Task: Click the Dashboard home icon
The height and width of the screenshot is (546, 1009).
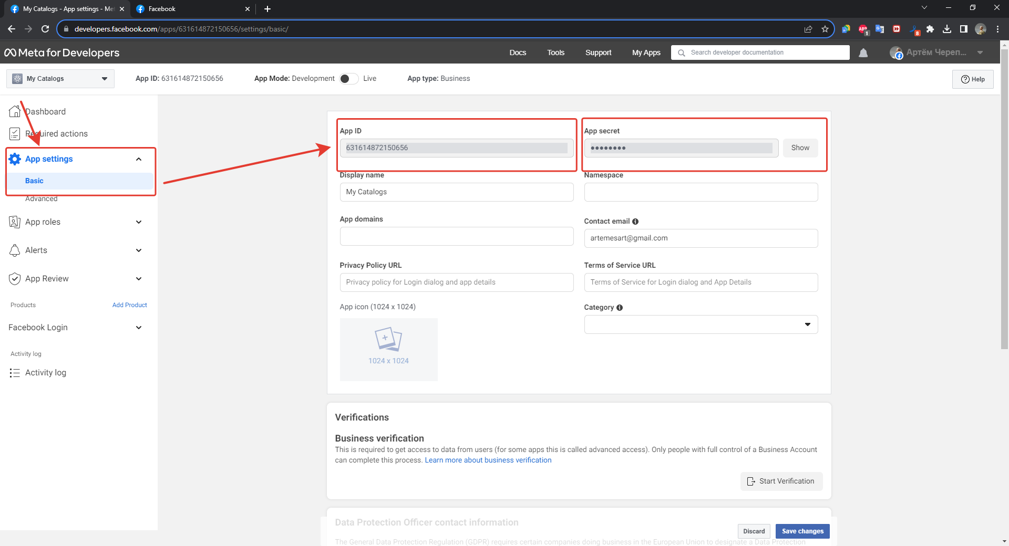Action: pos(15,111)
